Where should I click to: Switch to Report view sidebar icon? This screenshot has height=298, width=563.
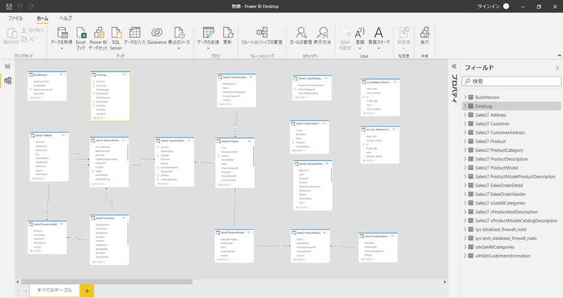[8, 66]
